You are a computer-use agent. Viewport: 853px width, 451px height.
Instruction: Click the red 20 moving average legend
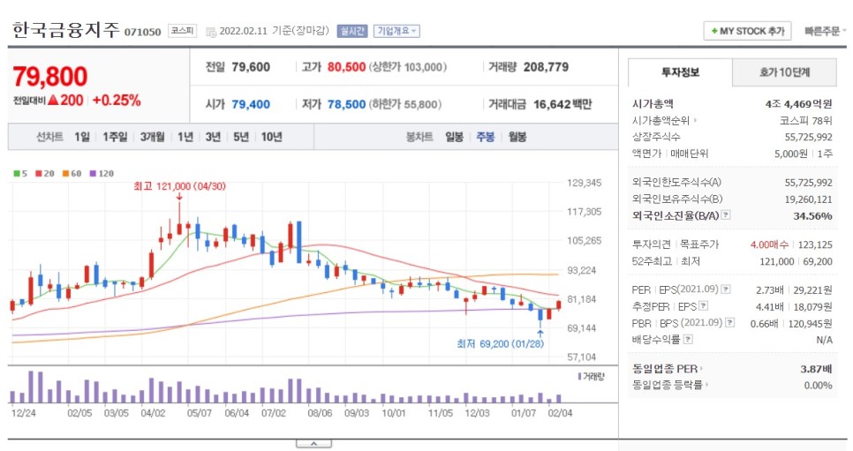click(x=45, y=174)
